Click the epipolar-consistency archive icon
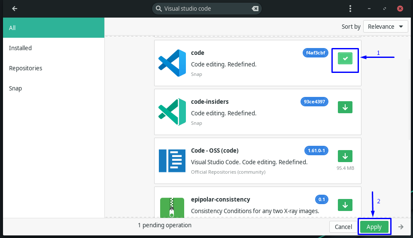413x238 pixels. point(172,208)
